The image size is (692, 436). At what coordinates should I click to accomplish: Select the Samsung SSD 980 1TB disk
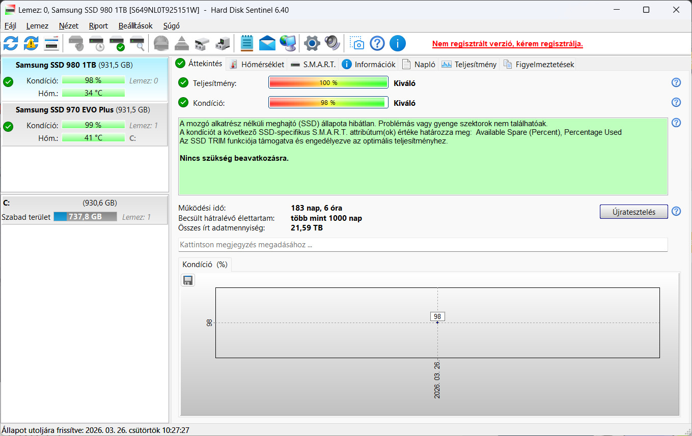click(x=85, y=79)
